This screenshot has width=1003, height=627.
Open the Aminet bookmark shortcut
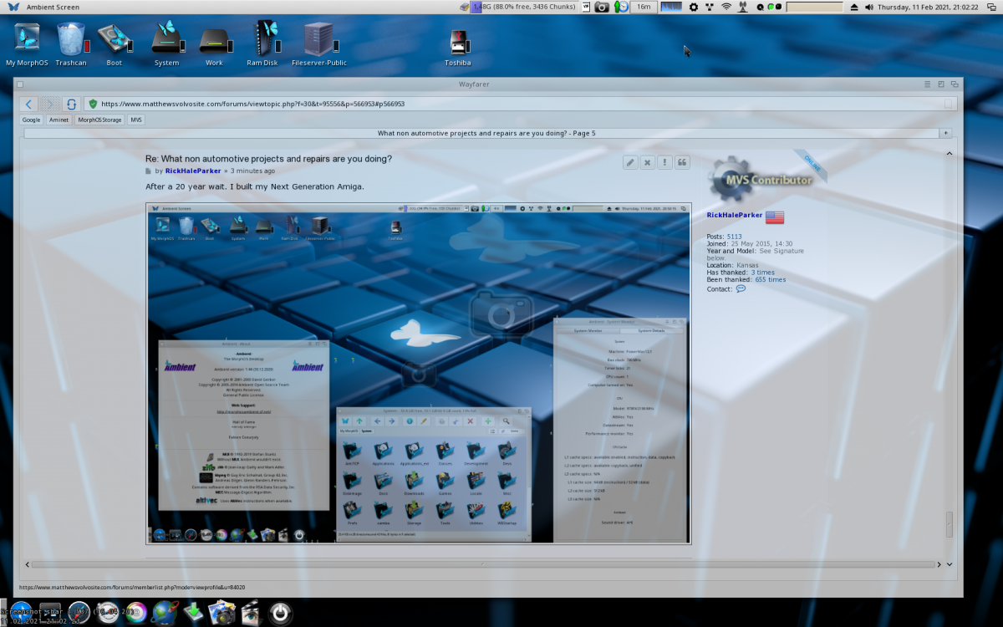click(59, 120)
